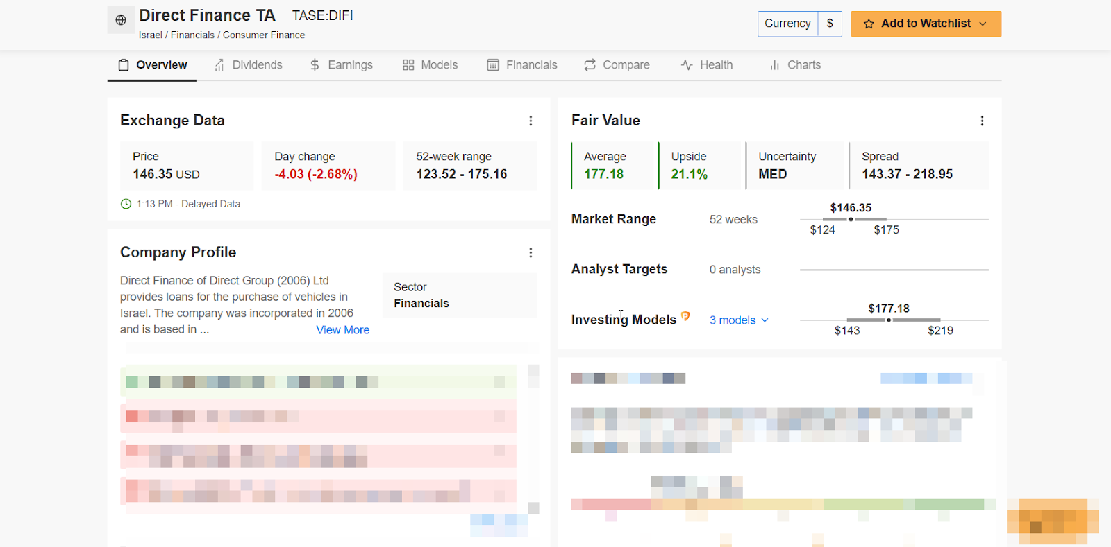This screenshot has height=547, width=1111.
Task: Click the Consumer Finance breadcrumb link
Action: [x=264, y=35]
